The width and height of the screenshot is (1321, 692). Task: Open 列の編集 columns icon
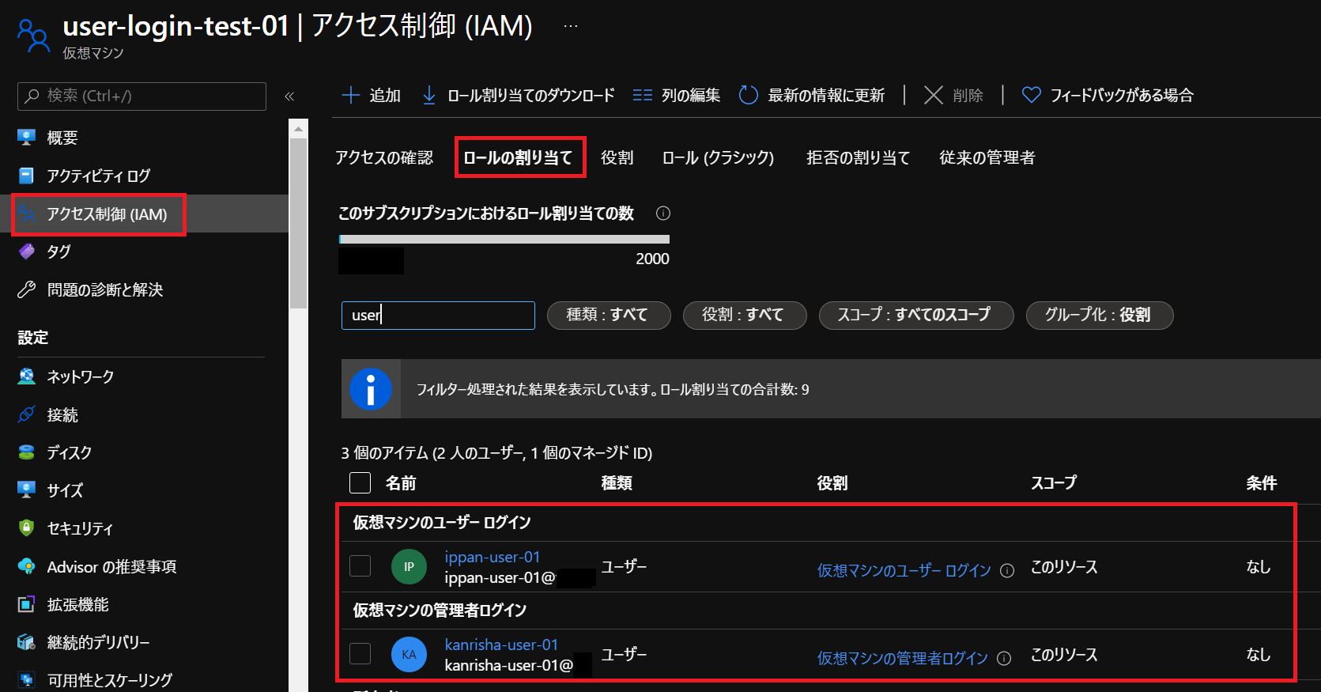(643, 96)
